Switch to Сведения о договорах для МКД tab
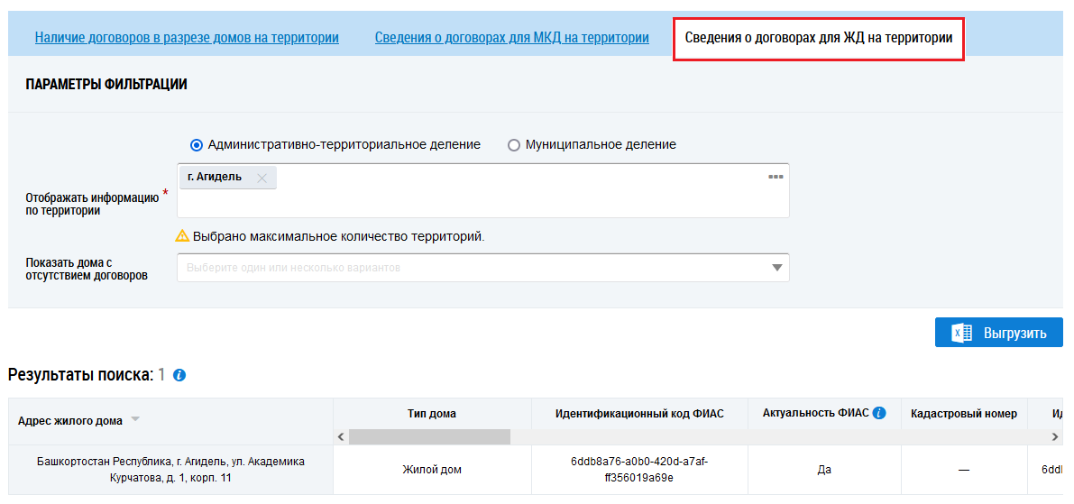 click(x=511, y=38)
